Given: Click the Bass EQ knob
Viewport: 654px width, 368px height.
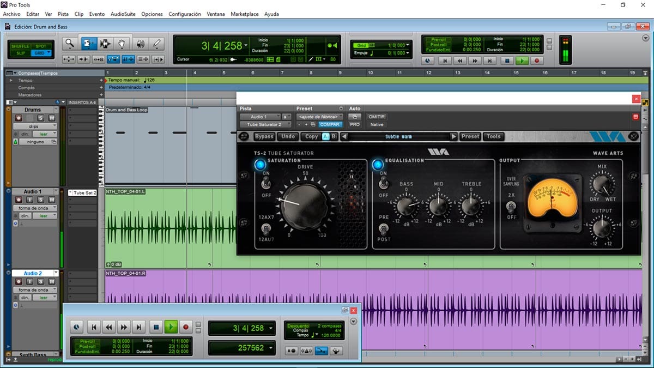Looking at the screenshot, I should 406,206.
